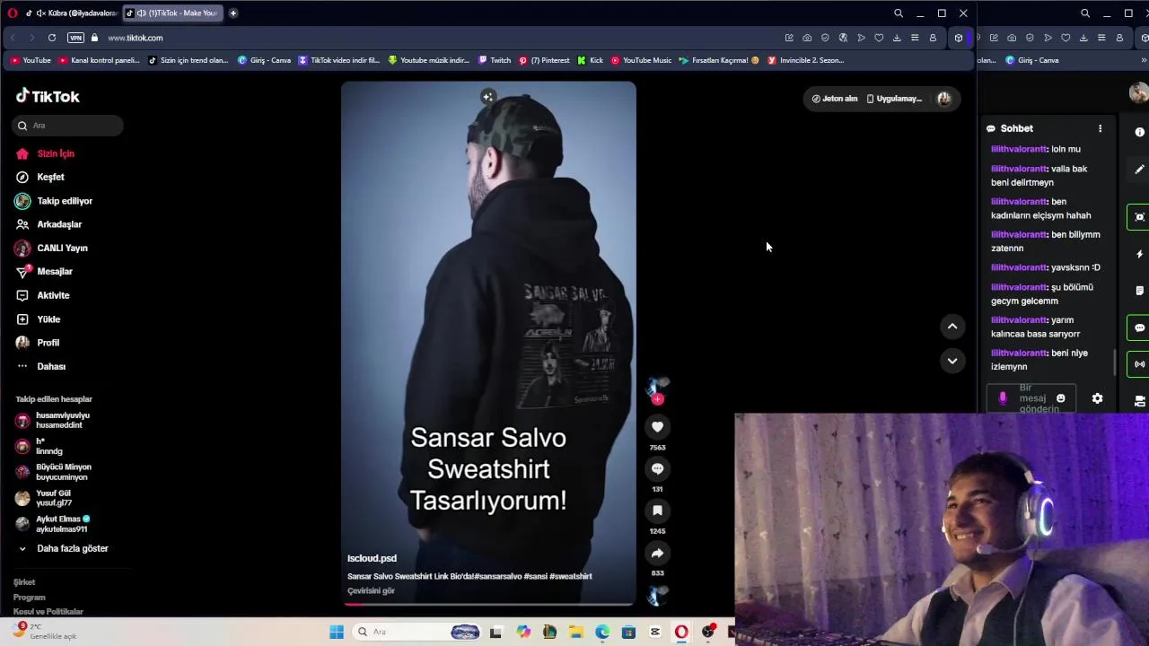
Task: Toggle the chat bubble panel button
Action: point(1139,327)
